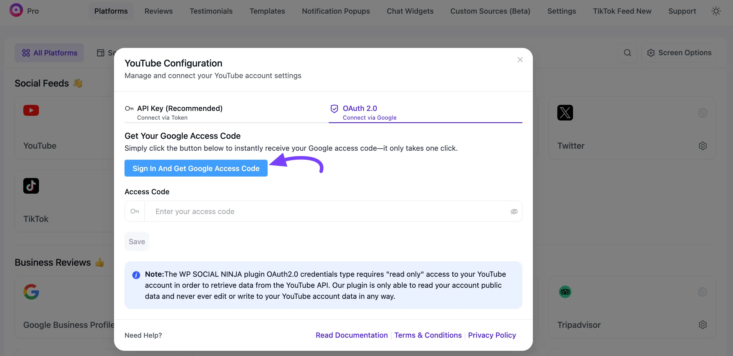Viewport: 733px width, 356px height.
Task: Open the Terms & Conditions link
Action: point(428,335)
